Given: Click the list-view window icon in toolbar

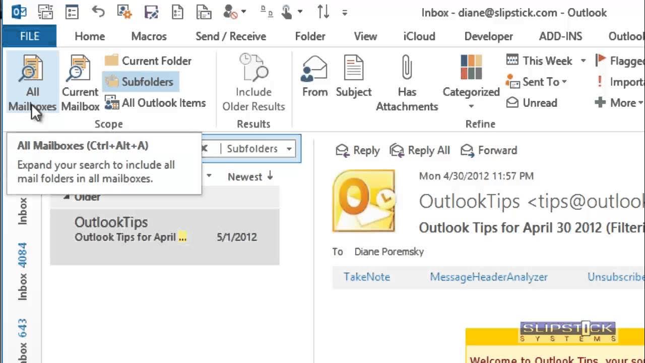Looking at the screenshot, I should [72, 12].
